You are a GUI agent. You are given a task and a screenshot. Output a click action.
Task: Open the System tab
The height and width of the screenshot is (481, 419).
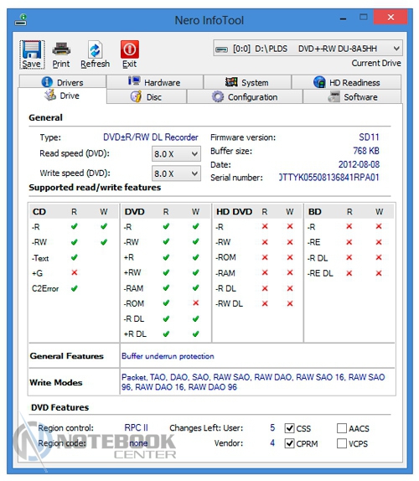tap(247, 82)
